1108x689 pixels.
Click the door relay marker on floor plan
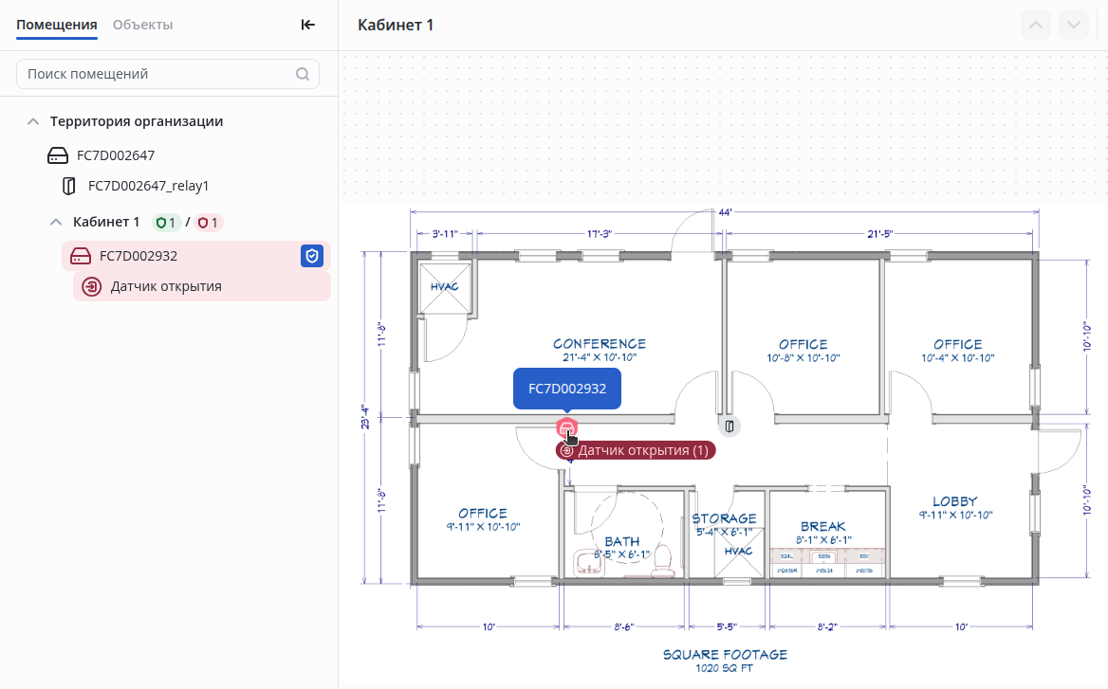point(729,426)
